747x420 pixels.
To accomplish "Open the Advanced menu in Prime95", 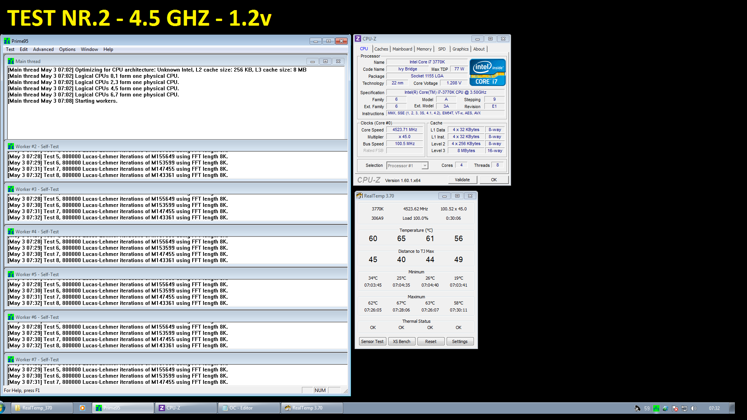I will [43, 49].
